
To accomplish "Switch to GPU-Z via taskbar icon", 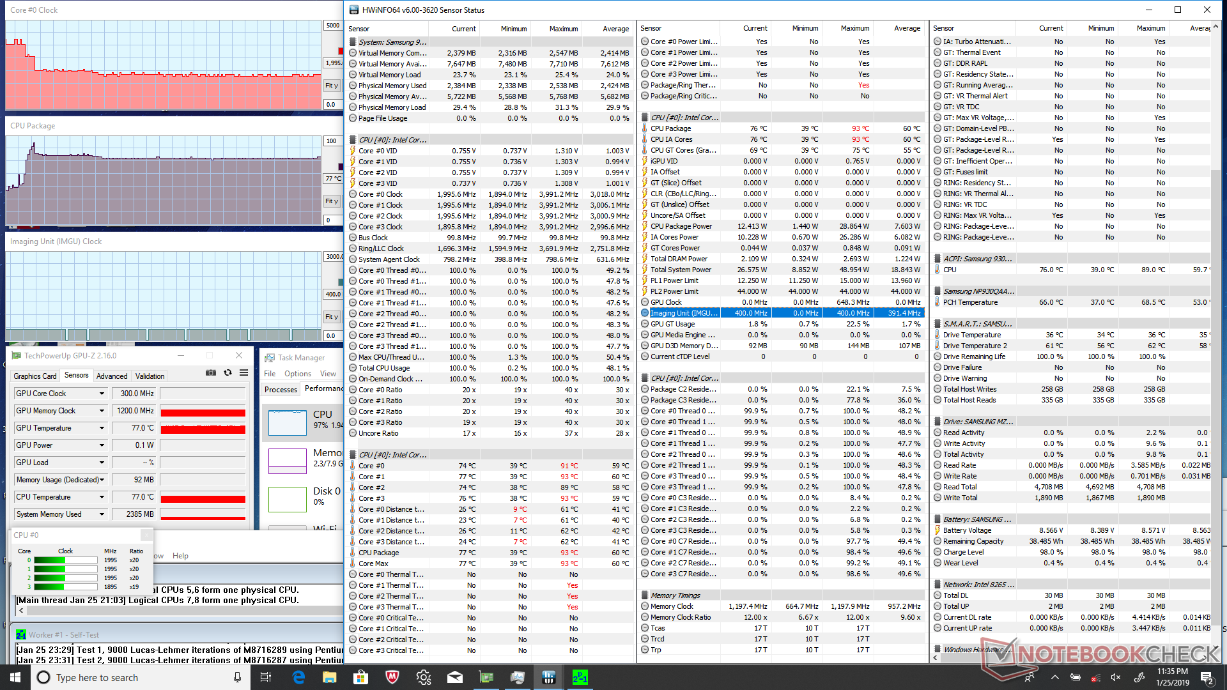I will pos(486,677).
